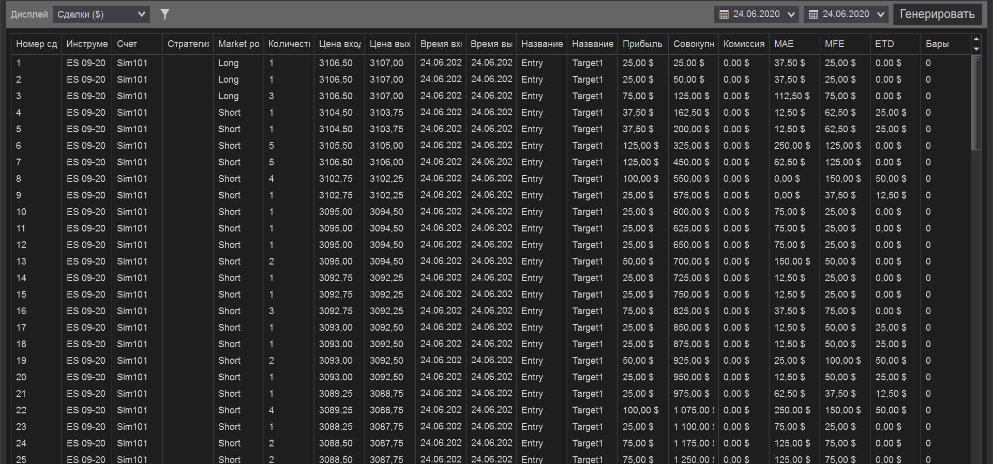The image size is (993, 464).
Task: Click the Стратегия column header
Action: pyautogui.click(x=188, y=44)
